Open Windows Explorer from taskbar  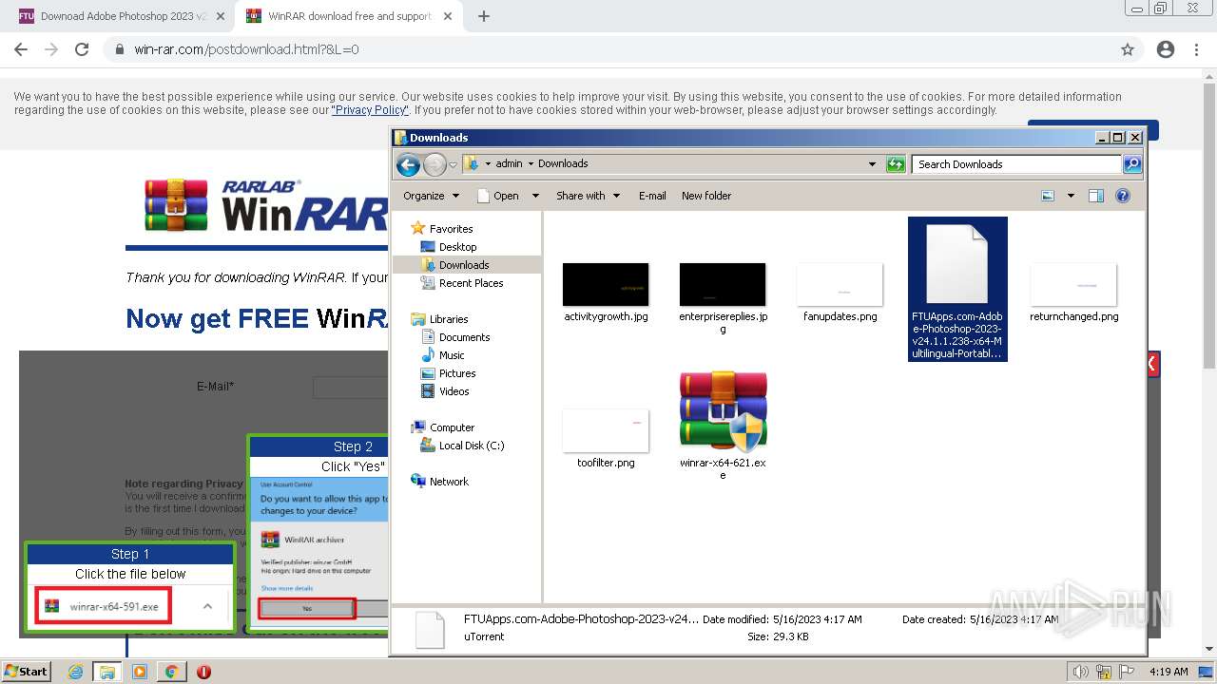click(x=106, y=672)
